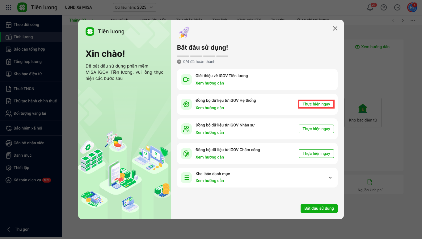The height and width of the screenshot is (239, 422).
Task: Click the people icon for Nhân sự sync
Action: (186, 129)
